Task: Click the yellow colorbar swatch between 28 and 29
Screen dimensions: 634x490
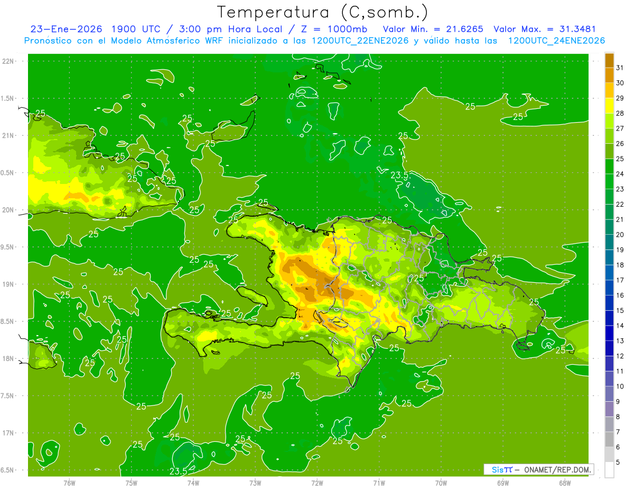Action: [609, 106]
